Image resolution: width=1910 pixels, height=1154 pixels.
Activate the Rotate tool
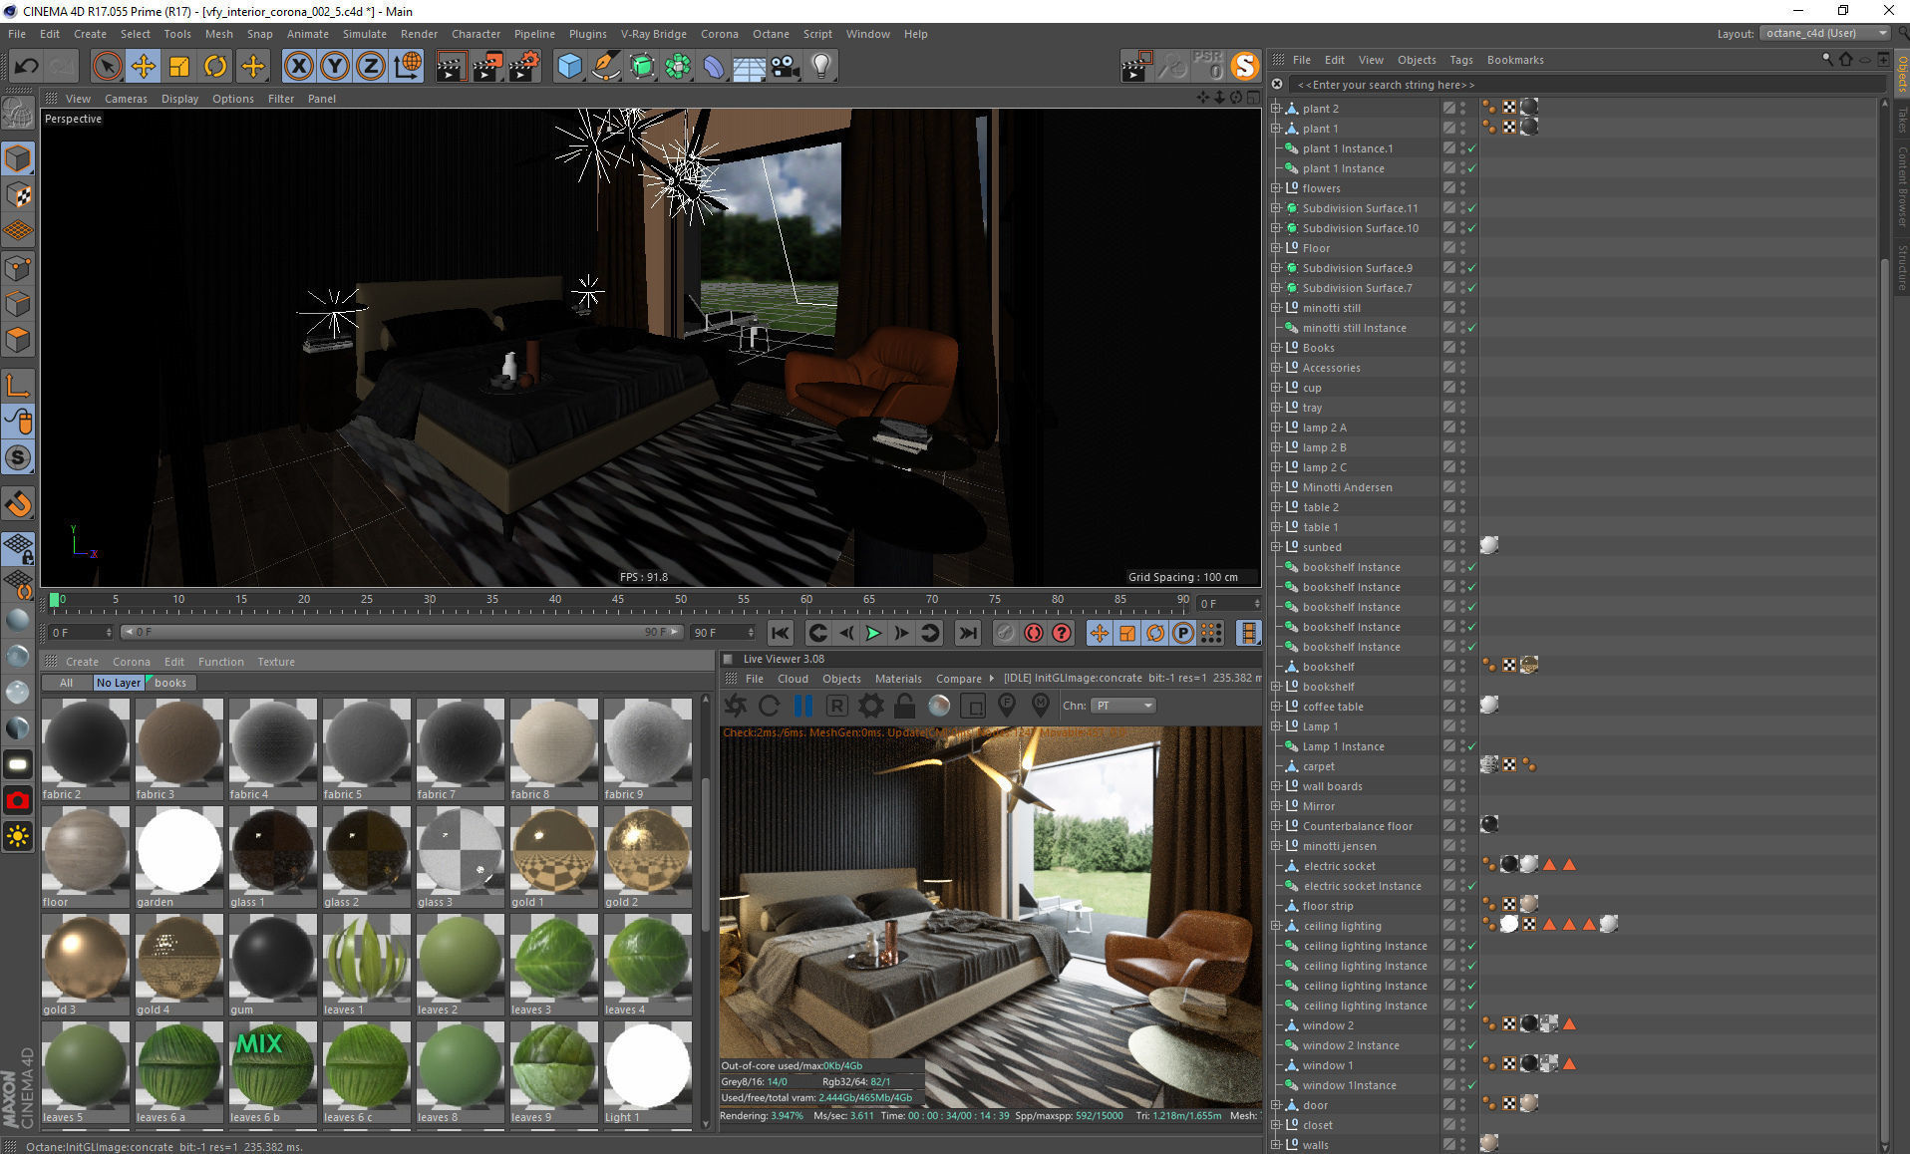[215, 67]
